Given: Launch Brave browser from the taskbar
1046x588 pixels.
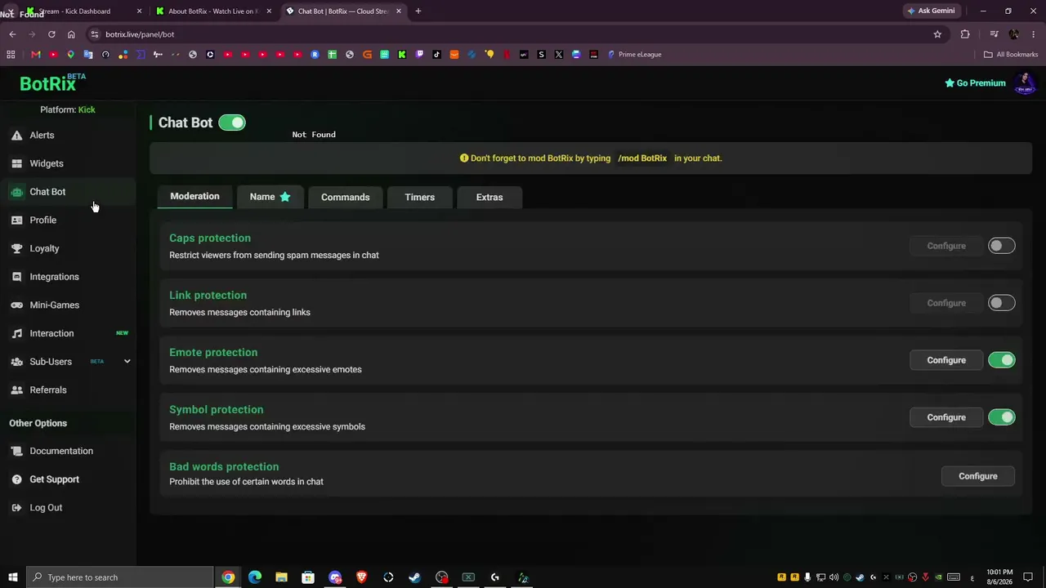Looking at the screenshot, I should click(x=361, y=577).
